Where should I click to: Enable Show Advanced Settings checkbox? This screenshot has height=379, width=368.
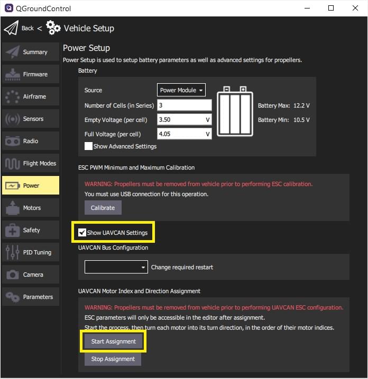click(x=88, y=146)
